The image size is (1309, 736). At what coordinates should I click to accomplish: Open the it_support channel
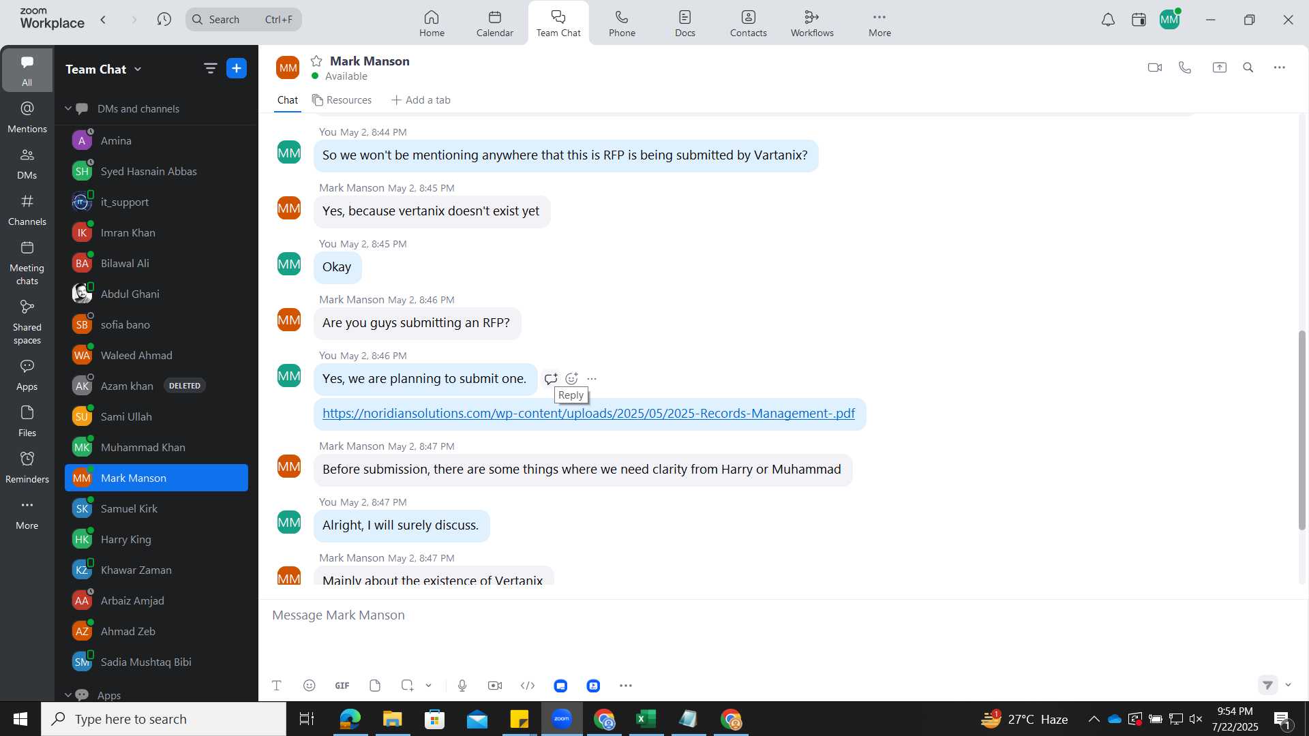point(156,202)
